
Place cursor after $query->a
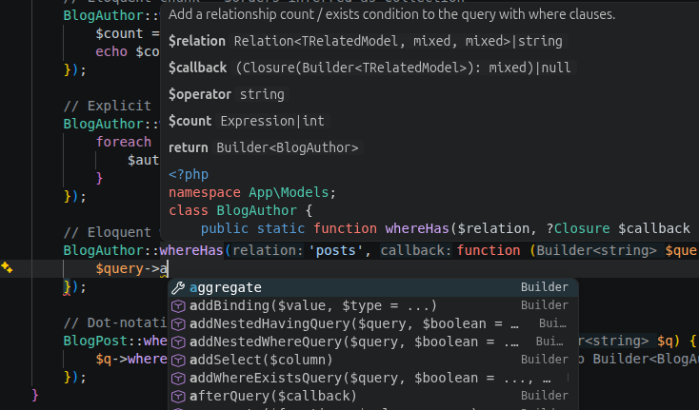pyautogui.click(x=168, y=268)
